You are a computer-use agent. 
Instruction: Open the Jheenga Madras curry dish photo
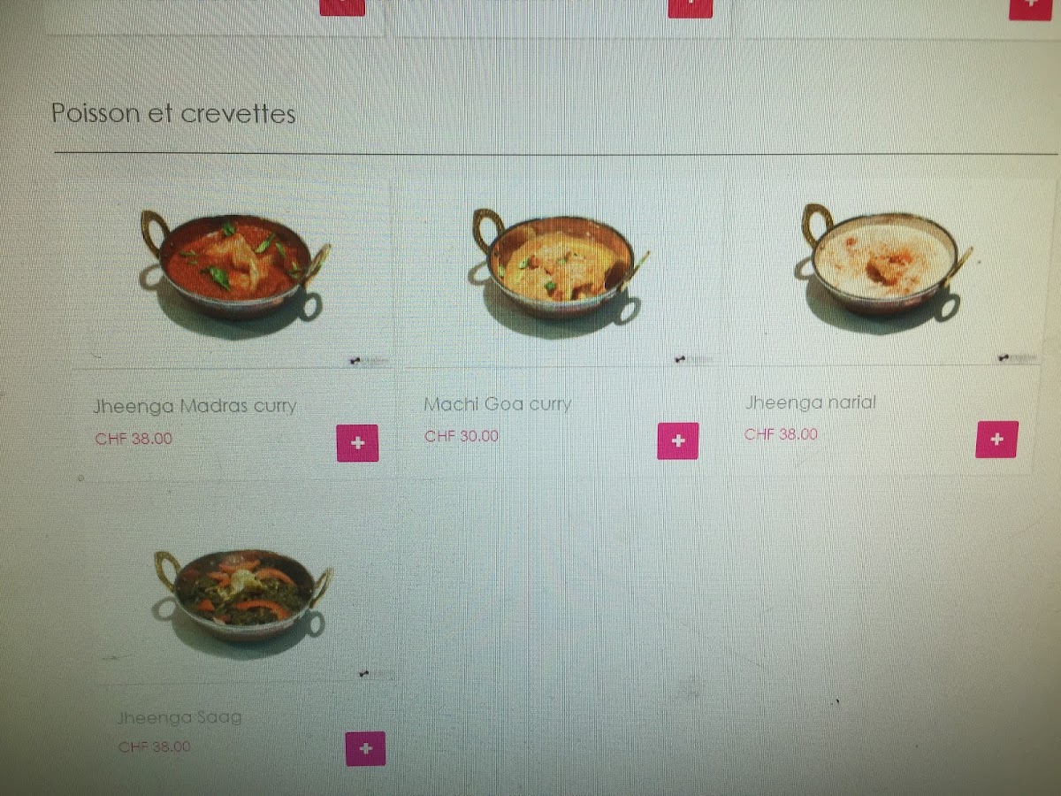(x=234, y=265)
